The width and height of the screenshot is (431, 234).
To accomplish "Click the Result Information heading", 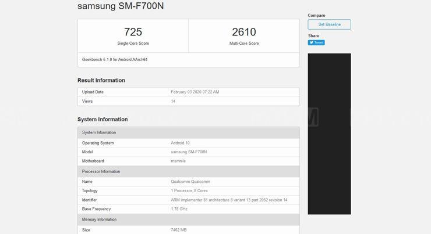I will (101, 80).
